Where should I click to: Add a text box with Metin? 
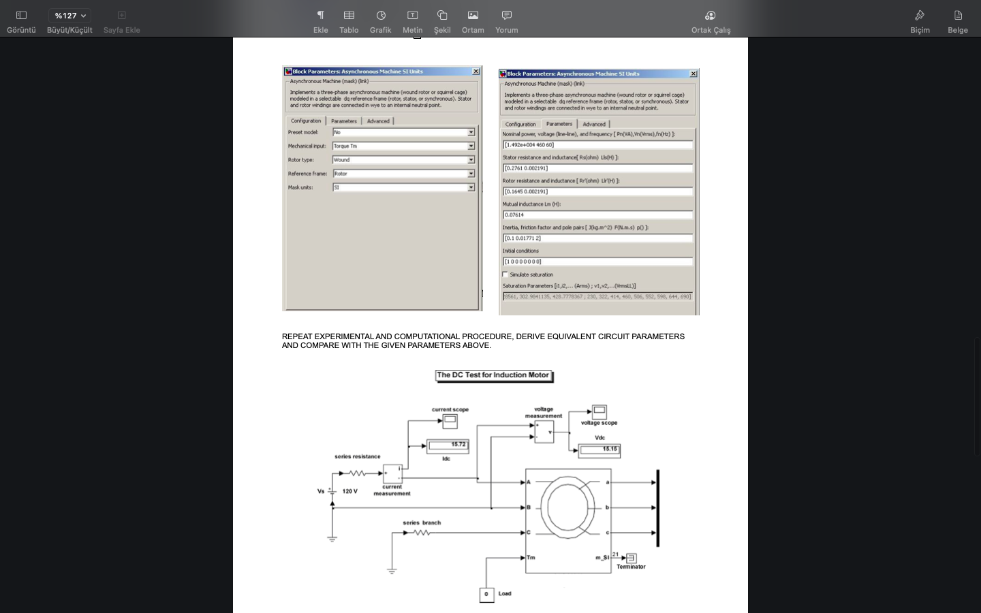pos(412,15)
